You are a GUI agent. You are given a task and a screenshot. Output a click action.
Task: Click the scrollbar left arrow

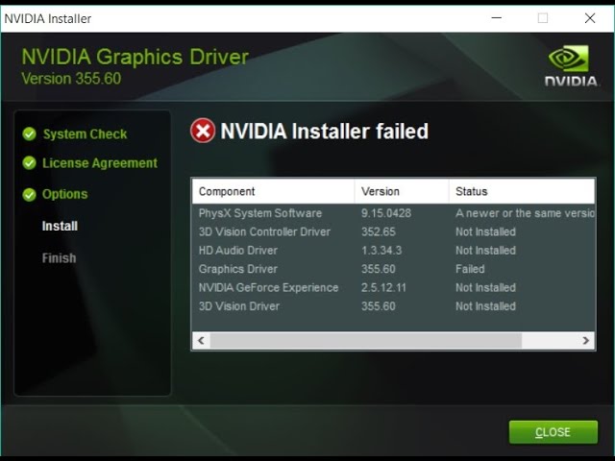pos(201,340)
